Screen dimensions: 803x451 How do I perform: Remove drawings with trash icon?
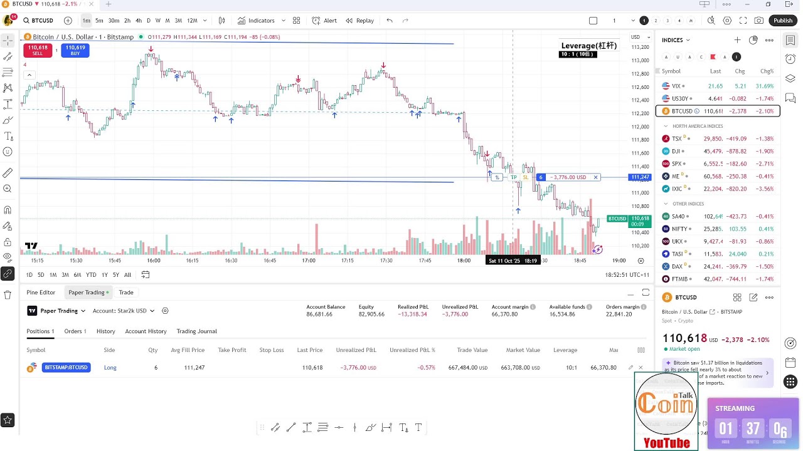click(x=8, y=294)
